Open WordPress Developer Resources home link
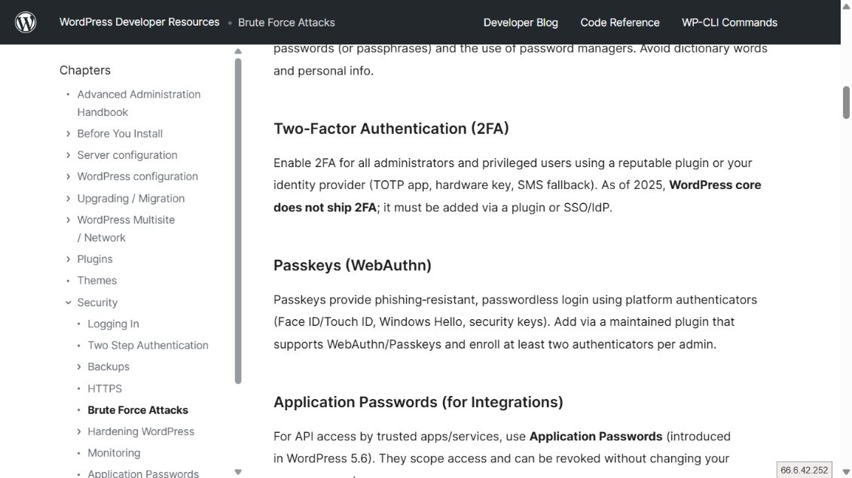 click(139, 23)
